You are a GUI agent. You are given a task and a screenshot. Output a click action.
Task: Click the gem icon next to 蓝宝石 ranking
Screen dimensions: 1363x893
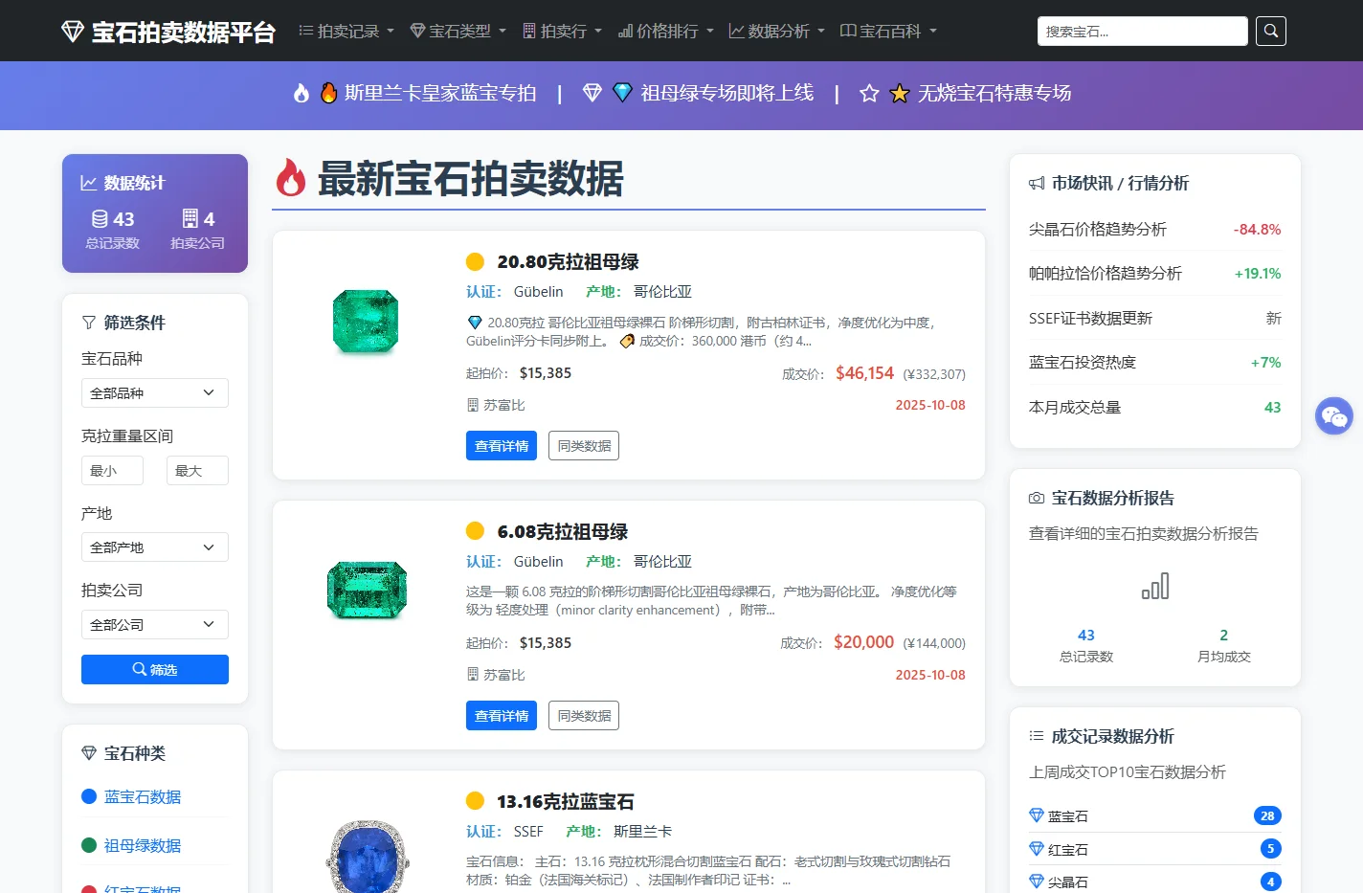click(1037, 815)
